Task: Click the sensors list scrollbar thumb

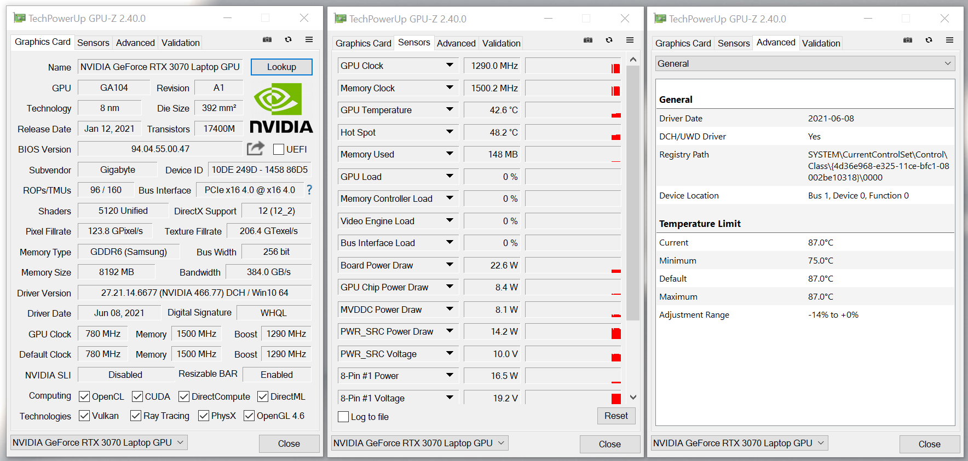Action: [633, 192]
